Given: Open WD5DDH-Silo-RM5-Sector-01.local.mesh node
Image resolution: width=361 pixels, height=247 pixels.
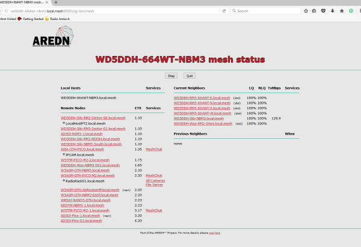Looking at the screenshot, I should [x=93, y=129].
